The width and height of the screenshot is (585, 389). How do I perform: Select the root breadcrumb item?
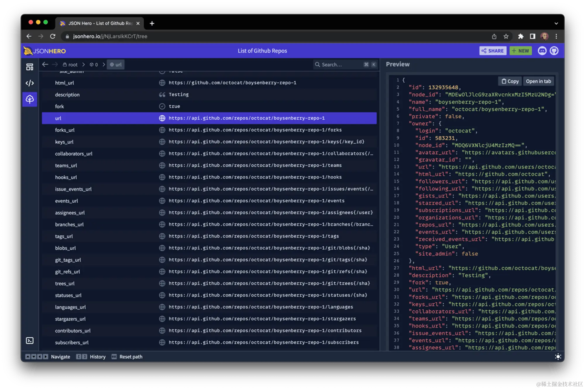pyautogui.click(x=70, y=64)
